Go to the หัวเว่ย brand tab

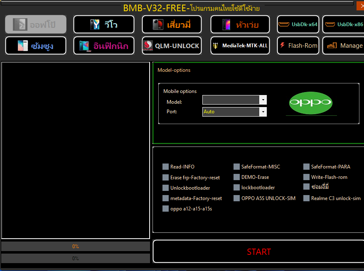[x=240, y=24]
